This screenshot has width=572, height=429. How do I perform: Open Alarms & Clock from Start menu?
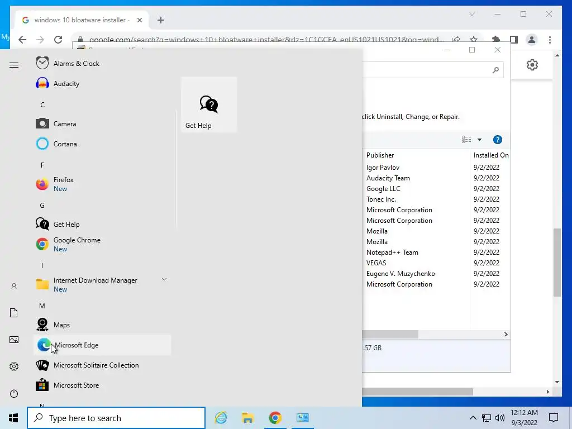102,64
